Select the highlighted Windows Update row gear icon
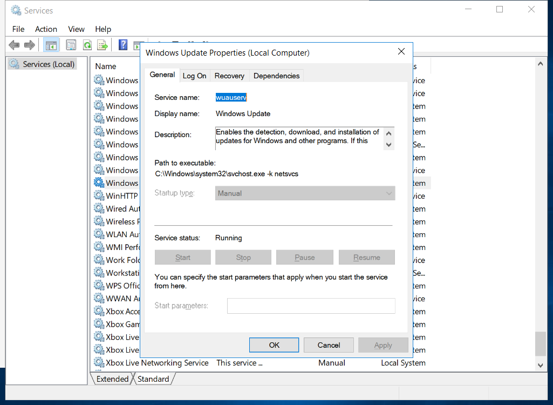The height and width of the screenshot is (405, 553). coord(99,183)
